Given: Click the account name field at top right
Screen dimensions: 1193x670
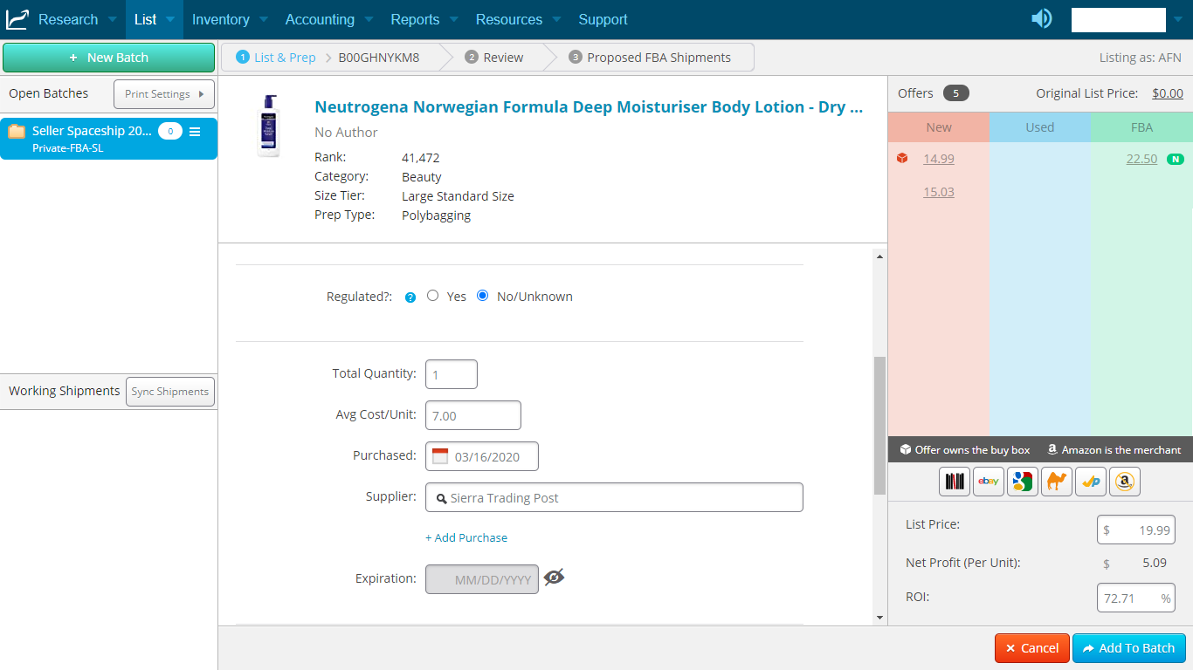Looking at the screenshot, I should pos(1119,19).
